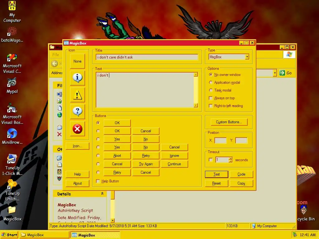The height and width of the screenshot is (239, 319).
Task: Enable Right-to-left reading checkbox
Action: [x=211, y=106]
